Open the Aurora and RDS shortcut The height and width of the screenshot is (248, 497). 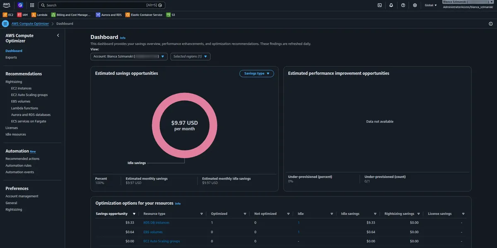[109, 15]
